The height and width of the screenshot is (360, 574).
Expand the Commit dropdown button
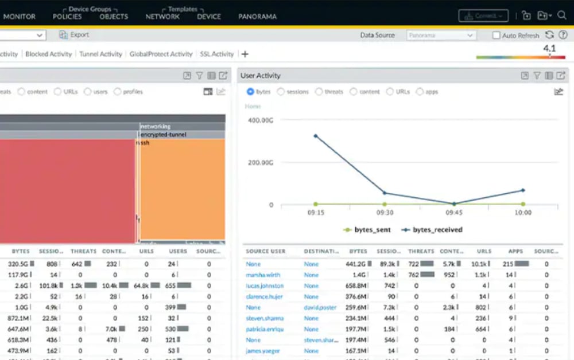483,16
